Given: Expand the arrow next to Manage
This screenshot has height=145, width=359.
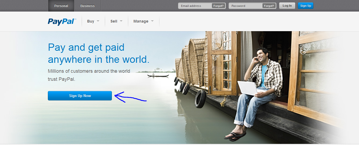Looking at the screenshot, I should tap(152, 21).
